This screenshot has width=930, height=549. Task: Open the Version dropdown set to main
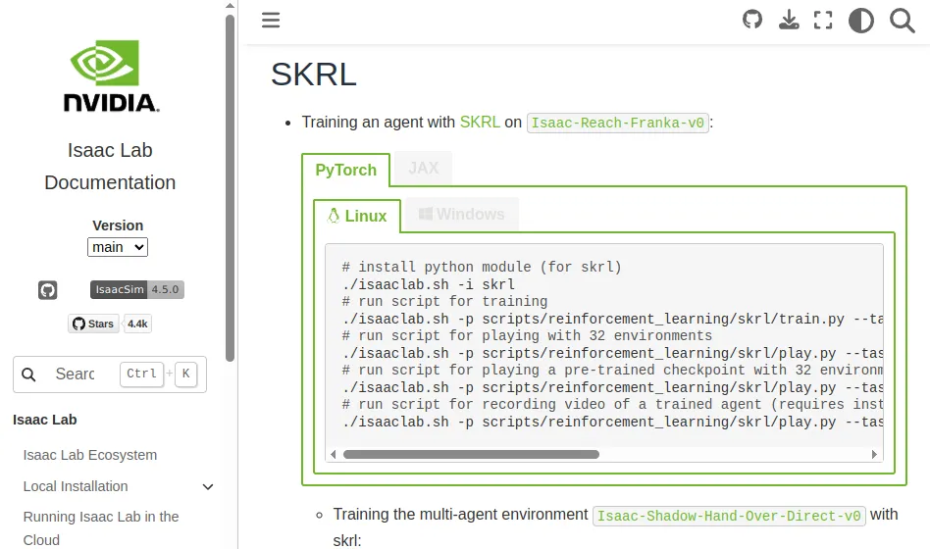(118, 247)
